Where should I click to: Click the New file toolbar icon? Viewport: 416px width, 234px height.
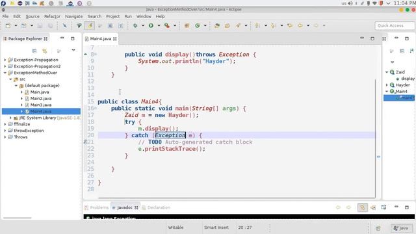[8, 25]
